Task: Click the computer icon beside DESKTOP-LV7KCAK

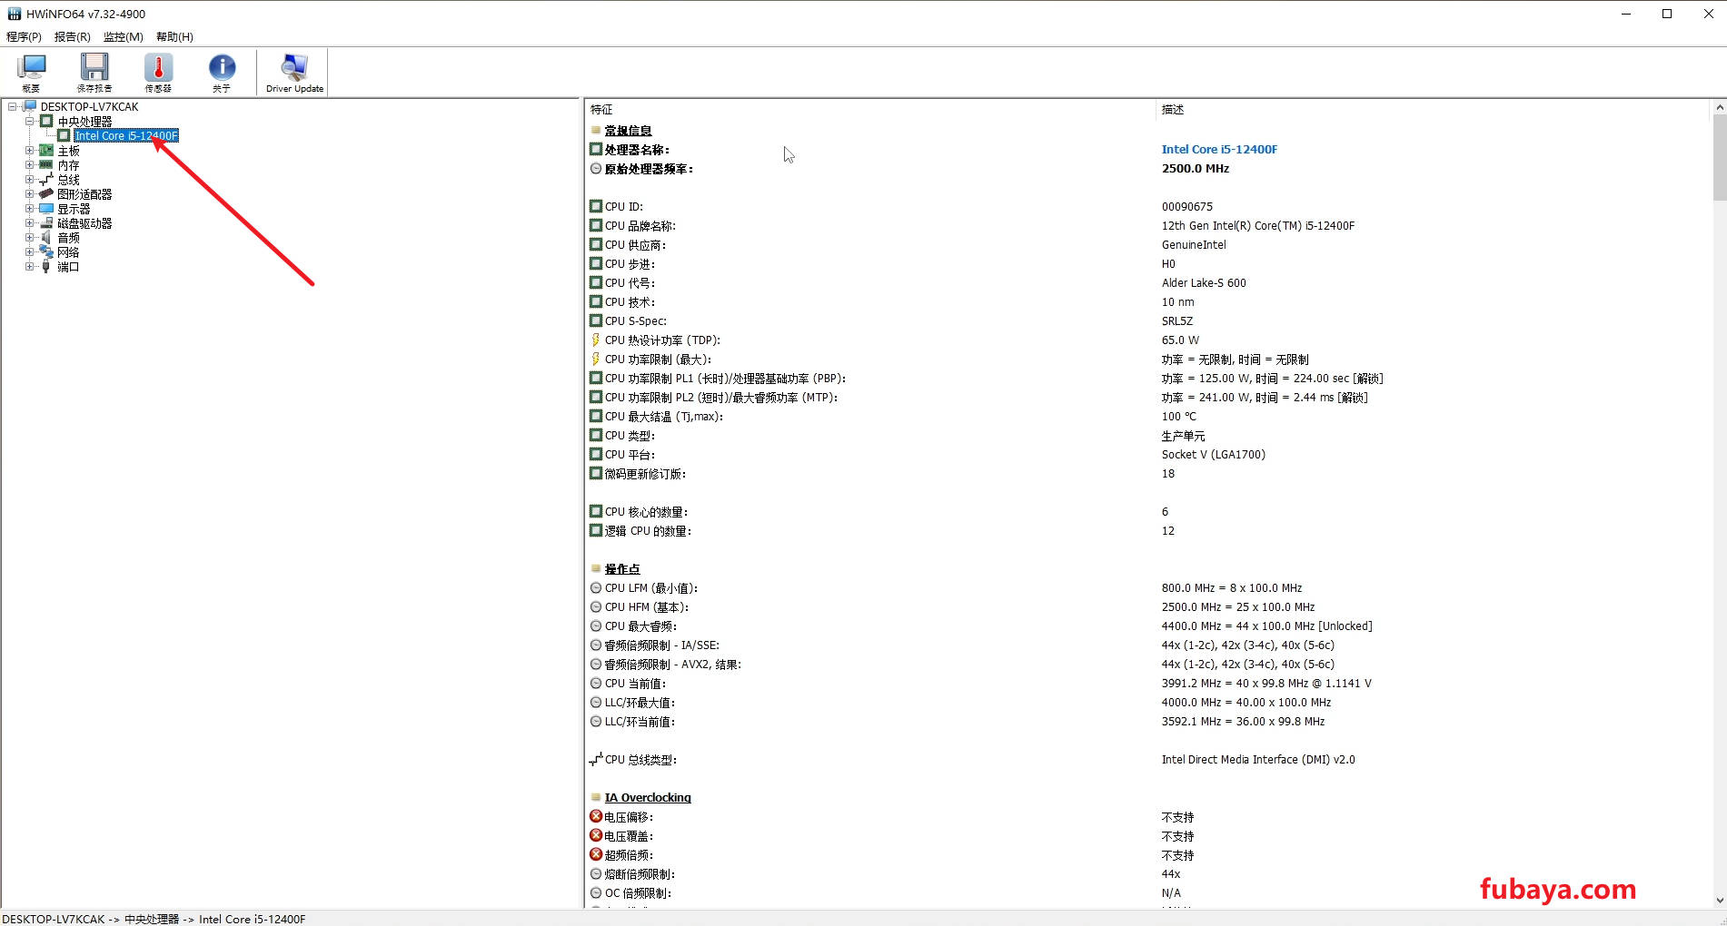Action: (30, 106)
